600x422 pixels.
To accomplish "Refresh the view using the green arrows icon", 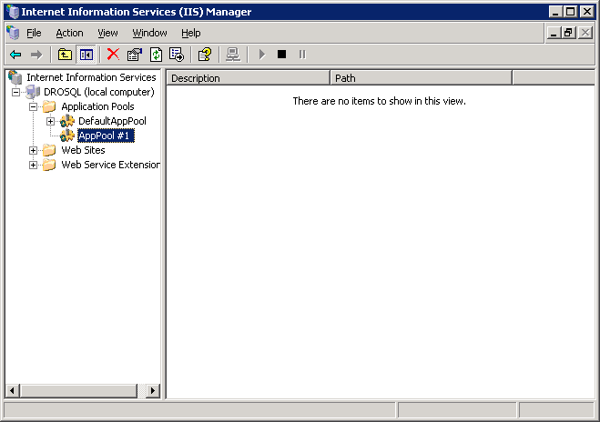I will coord(156,55).
